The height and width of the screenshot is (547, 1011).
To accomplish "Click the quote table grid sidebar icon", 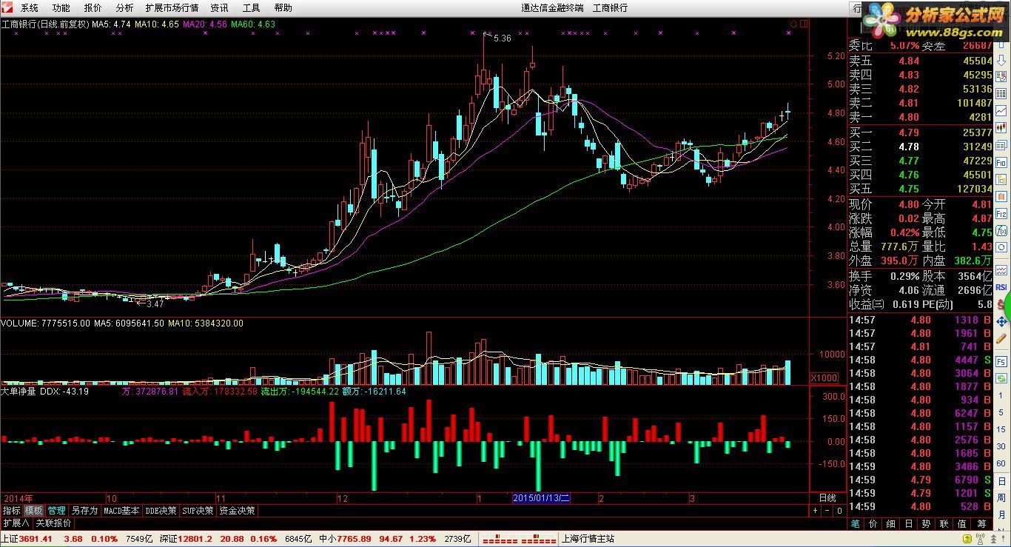I will (x=1001, y=94).
